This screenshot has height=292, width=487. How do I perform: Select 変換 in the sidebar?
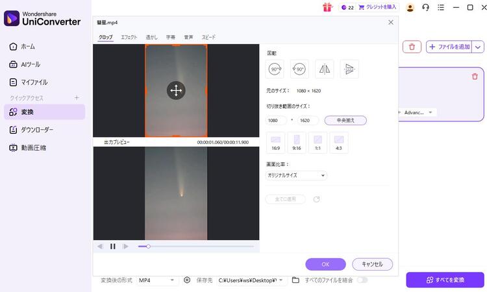tap(44, 112)
